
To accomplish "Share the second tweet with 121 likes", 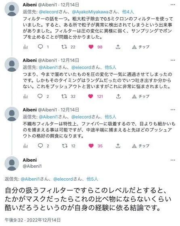I will [118, 96].
